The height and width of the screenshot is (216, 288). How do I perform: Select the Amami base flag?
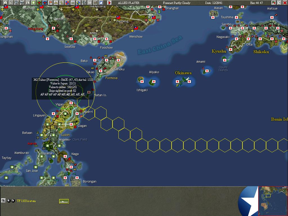207,71
